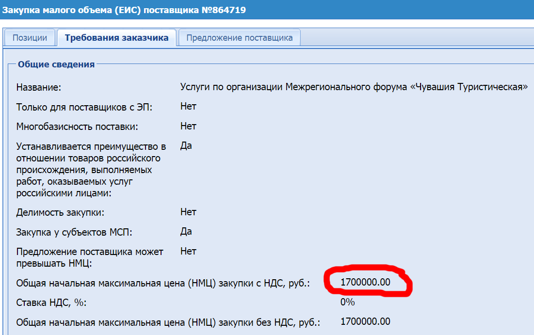This screenshot has height=335, width=534.
Task: Click the 1700000.00 price value без НДС
Action: [x=365, y=321]
